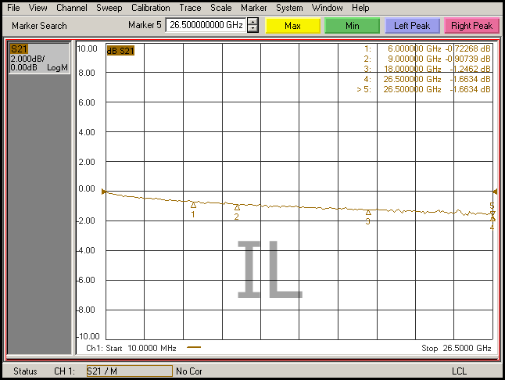Open the Calibration menu
Image resolution: width=505 pixels, height=380 pixels.
click(x=150, y=8)
